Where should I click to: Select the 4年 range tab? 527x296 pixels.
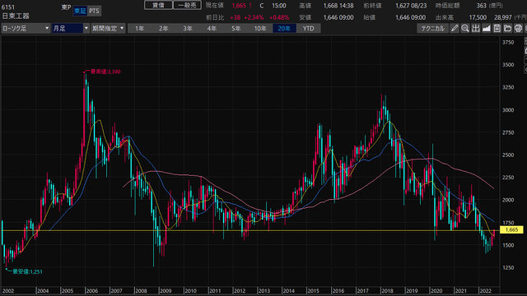(x=212, y=29)
